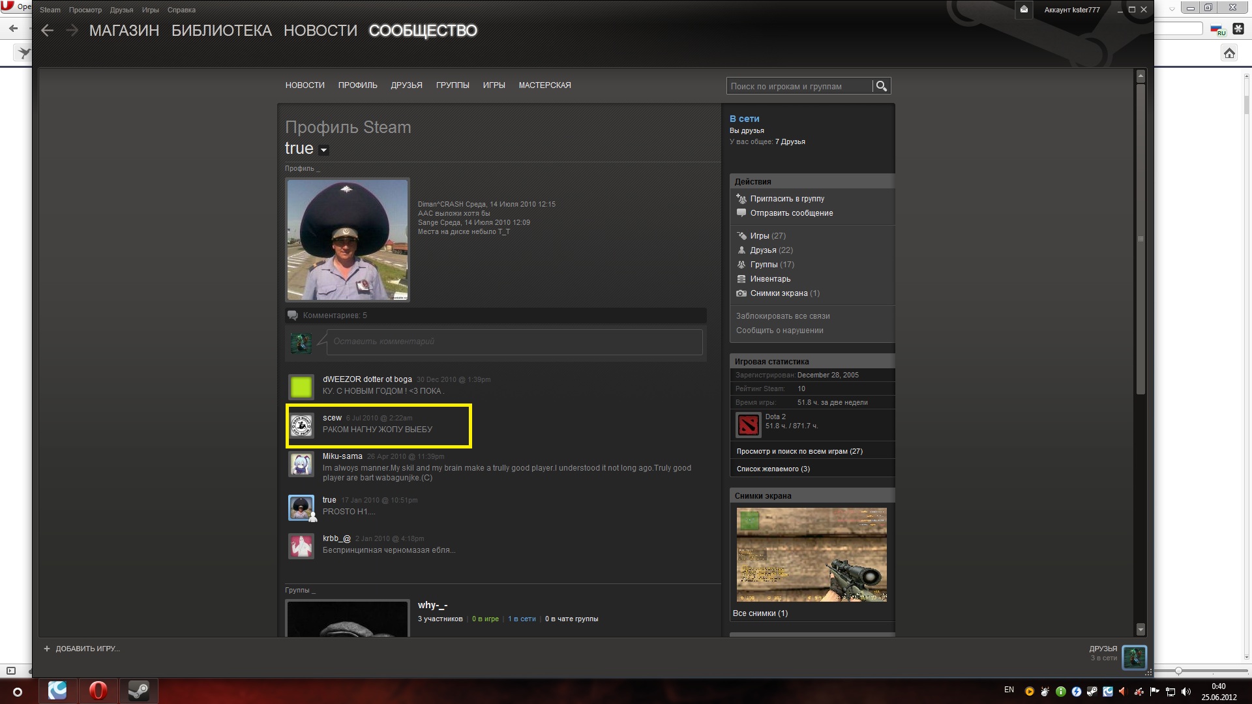
Task: Click the Opera icon in taskbar
Action: (98, 690)
